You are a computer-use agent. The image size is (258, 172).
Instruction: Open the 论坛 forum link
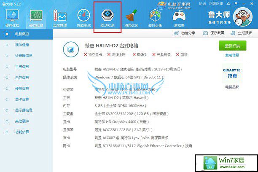pos(202,4)
